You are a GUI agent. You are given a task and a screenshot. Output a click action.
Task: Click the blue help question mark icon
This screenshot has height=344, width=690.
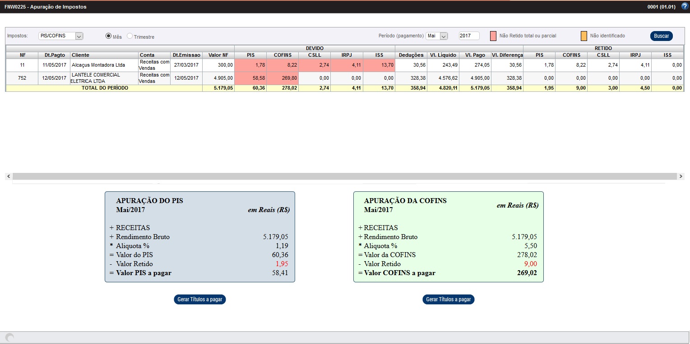685,6
